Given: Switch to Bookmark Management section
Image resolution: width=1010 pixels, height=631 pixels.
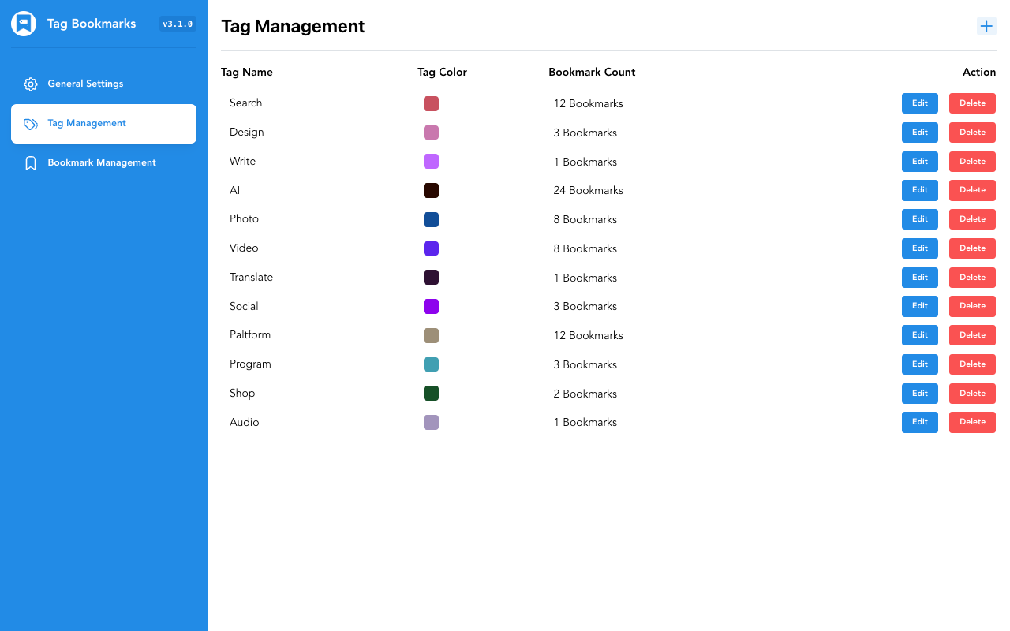Looking at the screenshot, I should coord(102,162).
